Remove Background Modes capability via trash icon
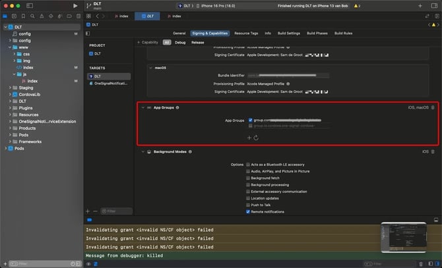The image size is (442, 268). [x=433, y=151]
